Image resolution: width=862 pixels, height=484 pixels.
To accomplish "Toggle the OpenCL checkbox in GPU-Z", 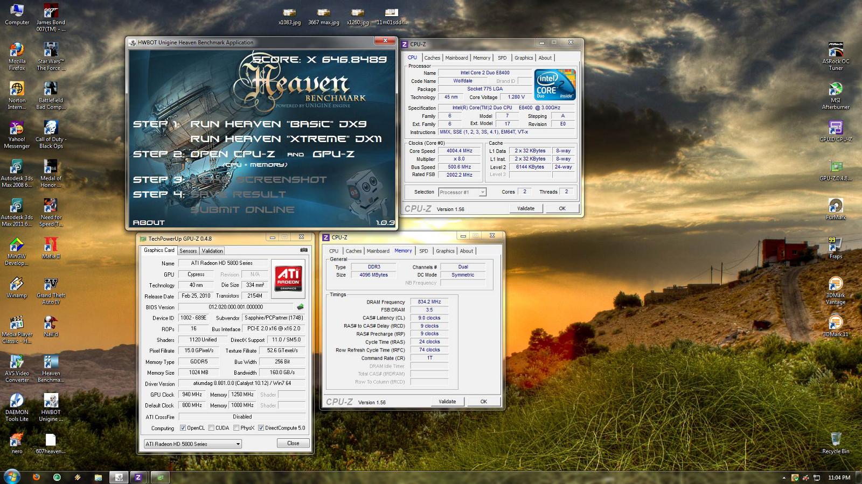I will pos(183,428).
